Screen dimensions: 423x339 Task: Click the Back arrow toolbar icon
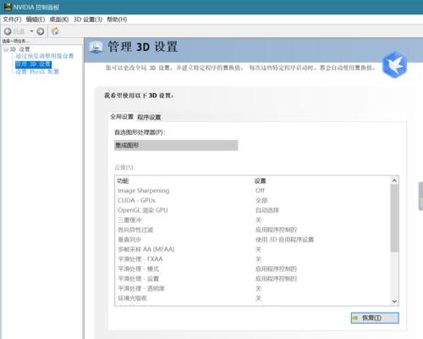(x=8, y=31)
